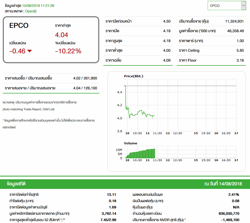Select dividend per share value 0.08

point(236,201)
